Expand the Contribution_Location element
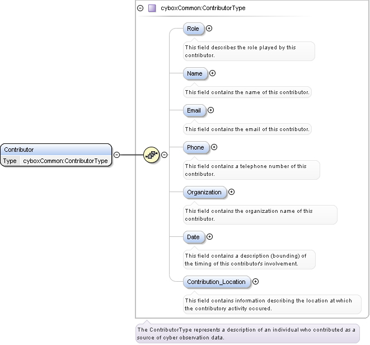Screen dimensions: 370x345 click(x=256, y=281)
